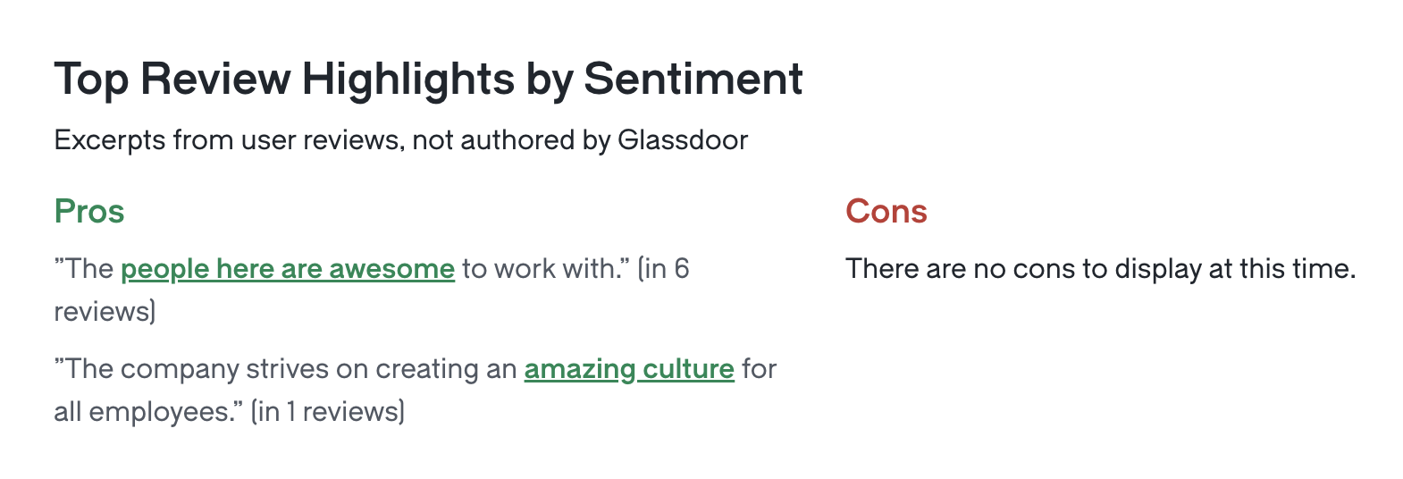Viewport: 1403px width, 479px height.
Task: Click the "Top Review Highlights by Sentiment" heading
Action: [x=429, y=80]
